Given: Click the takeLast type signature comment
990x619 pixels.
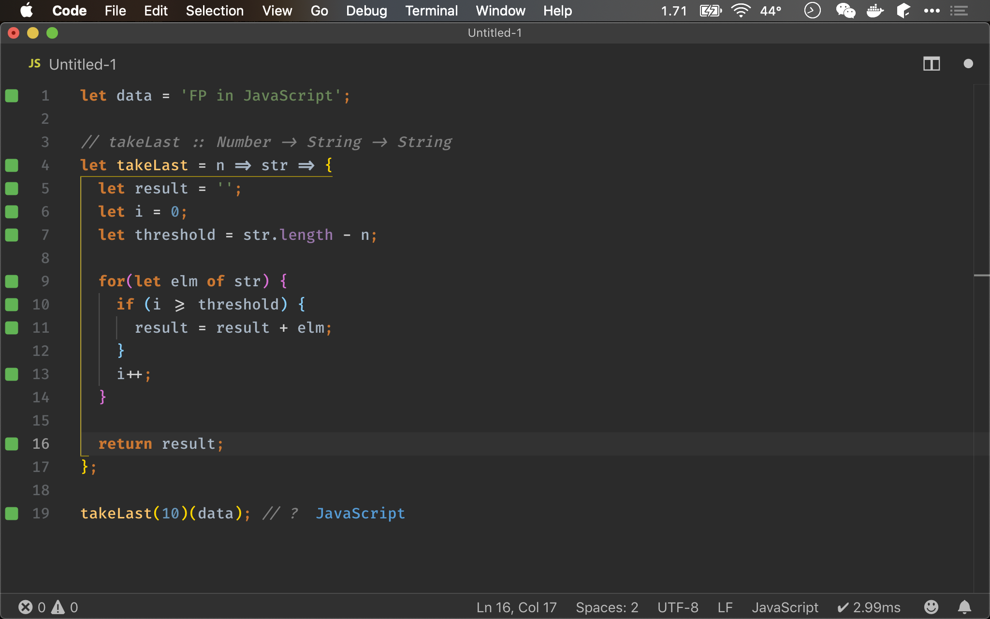Looking at the screenshot, I should click(266, 142).
